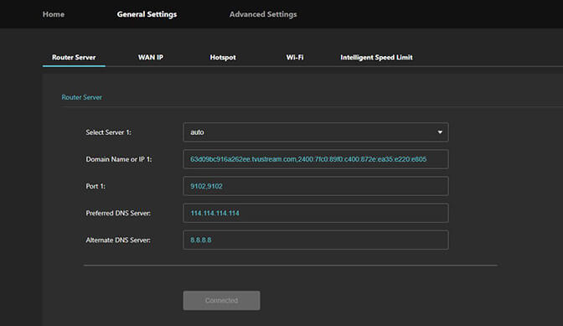Click the dropdown arrow next to auto
The image size is (563, 326).
coord(440,132)
